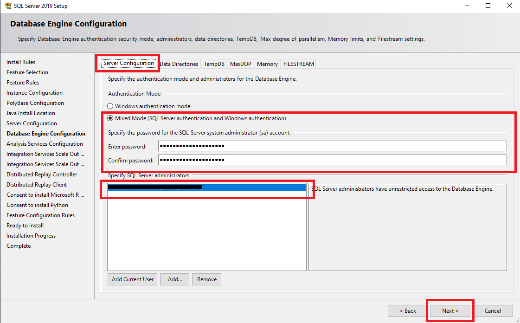Switch to the MaxDOP tab
The image size is (520, 323).
[x=240, y=64]
